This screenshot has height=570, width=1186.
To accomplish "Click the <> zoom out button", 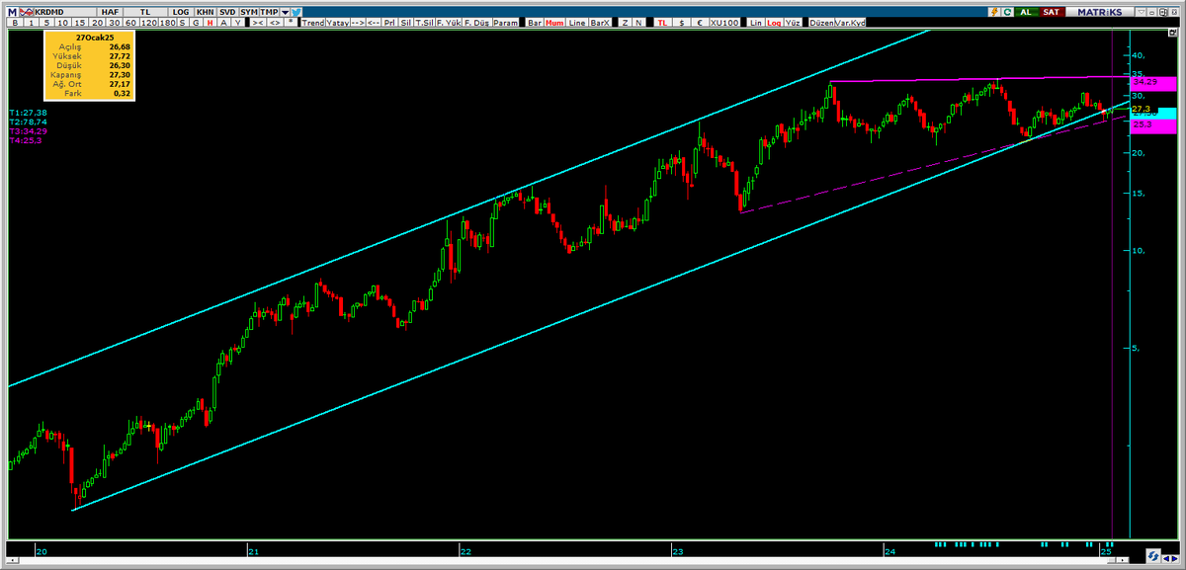I will pos(275,22).
